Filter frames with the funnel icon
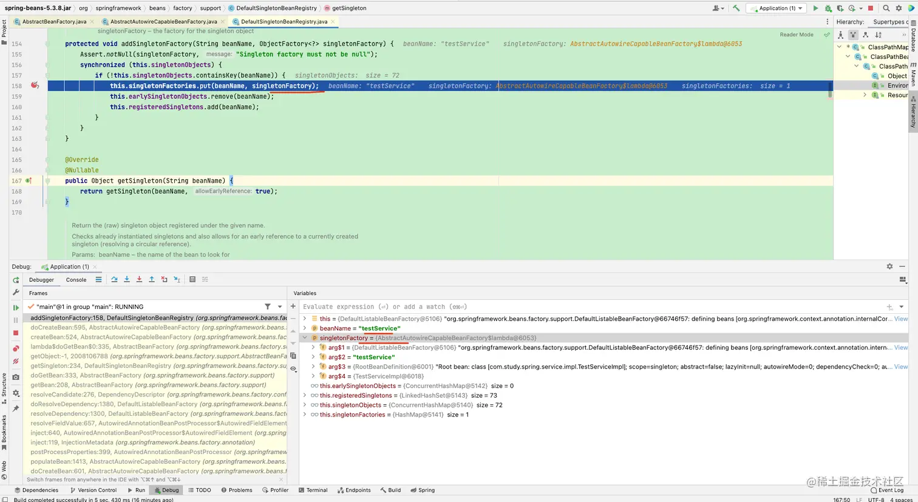This screenshot has width=918, height=502. click(x=268, y=307)
